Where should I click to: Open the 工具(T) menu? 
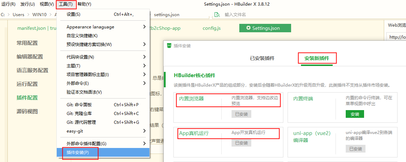click(66, 4)
